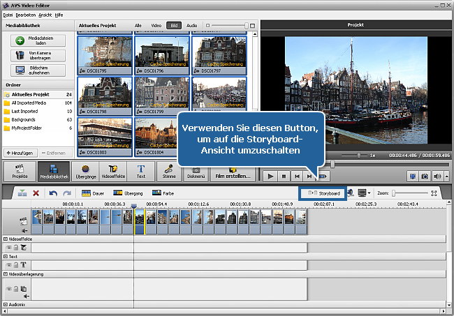
Task: Toggle the lock on the Videoeffekte track
Action: pyautogui.click(x=15, y=247)
